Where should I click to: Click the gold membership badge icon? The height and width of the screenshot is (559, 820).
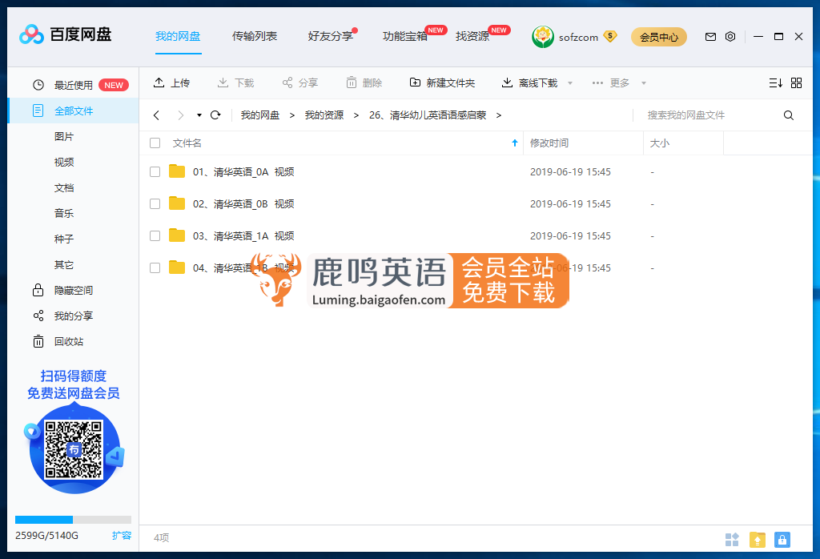coord(609,36)
